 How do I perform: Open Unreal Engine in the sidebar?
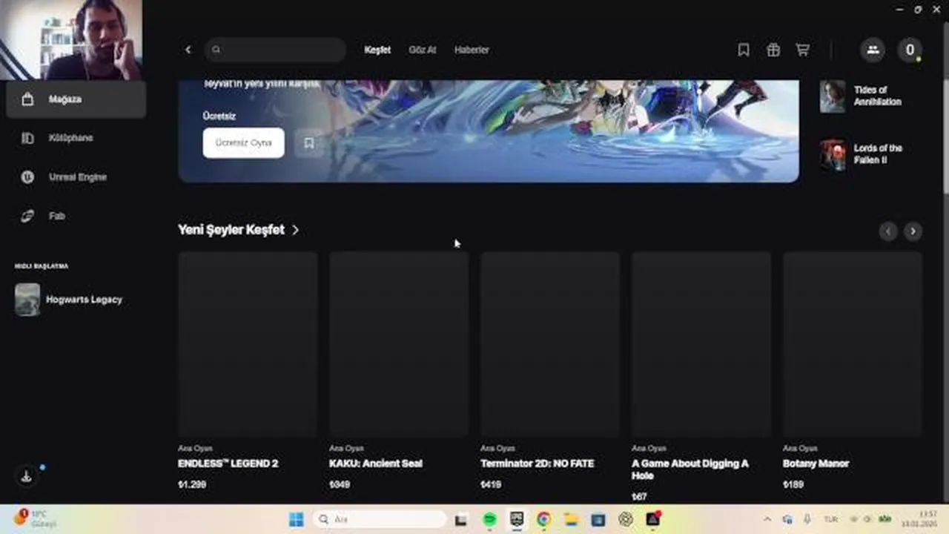(x=76, y=177)
